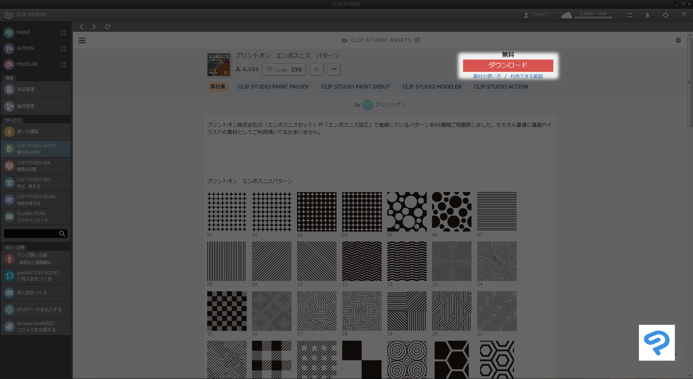Select the CLIP STUDIO MODELER tag
Screen dimensions: 693x379
point(432,87)
